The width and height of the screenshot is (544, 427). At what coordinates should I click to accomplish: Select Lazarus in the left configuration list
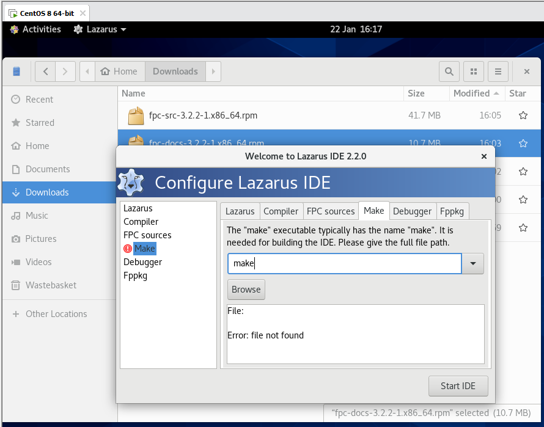[x=138, y=208]
